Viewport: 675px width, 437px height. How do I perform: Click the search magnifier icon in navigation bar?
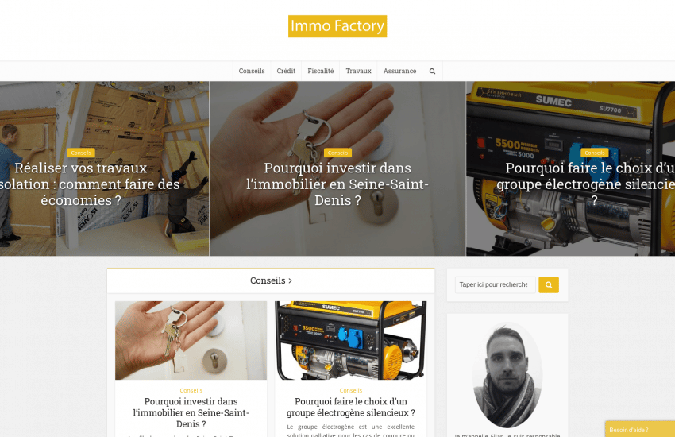click(432, 71)
